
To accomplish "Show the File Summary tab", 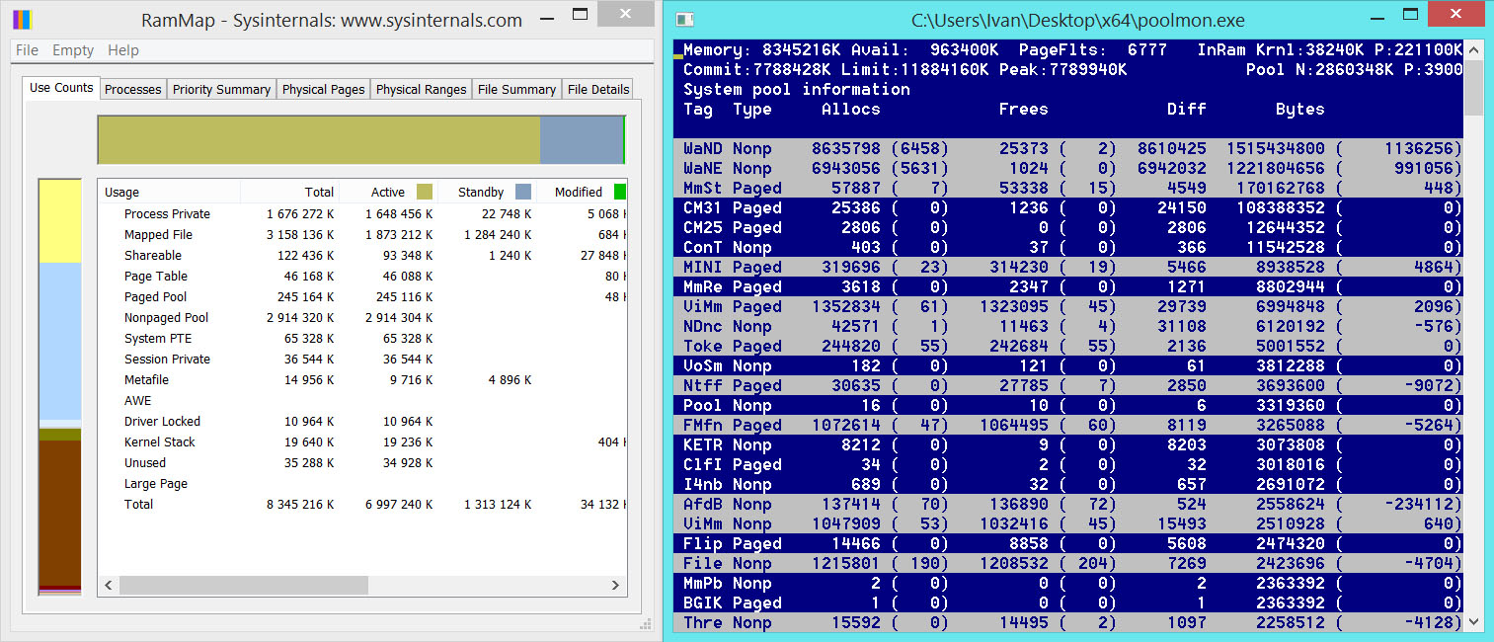I will point(516,89).
